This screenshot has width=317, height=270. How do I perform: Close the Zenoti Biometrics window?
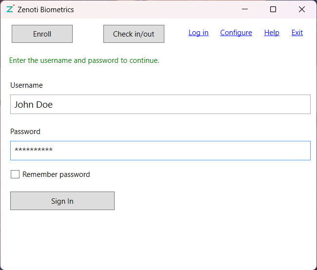point(302,9)
